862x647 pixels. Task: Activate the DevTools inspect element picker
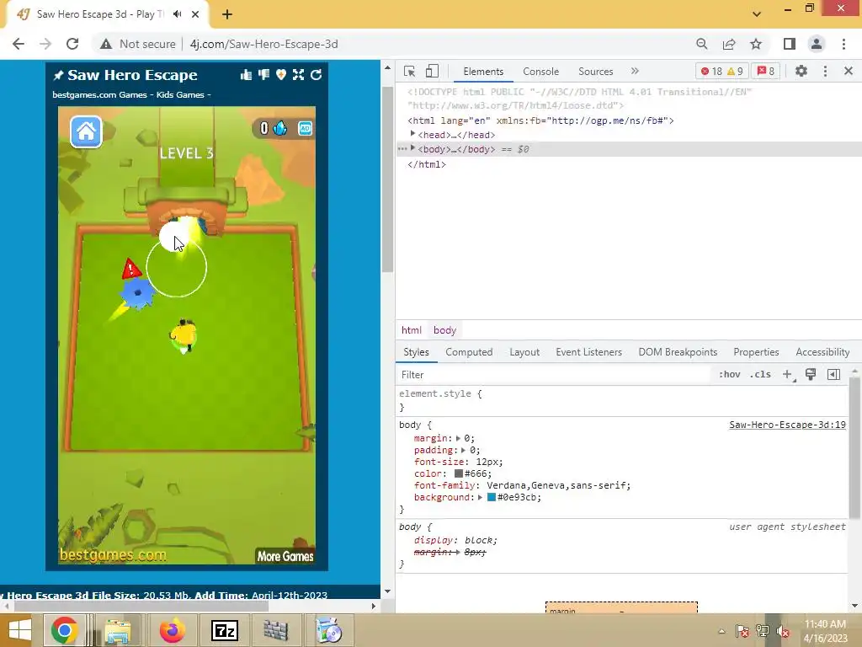coord(410,71)
